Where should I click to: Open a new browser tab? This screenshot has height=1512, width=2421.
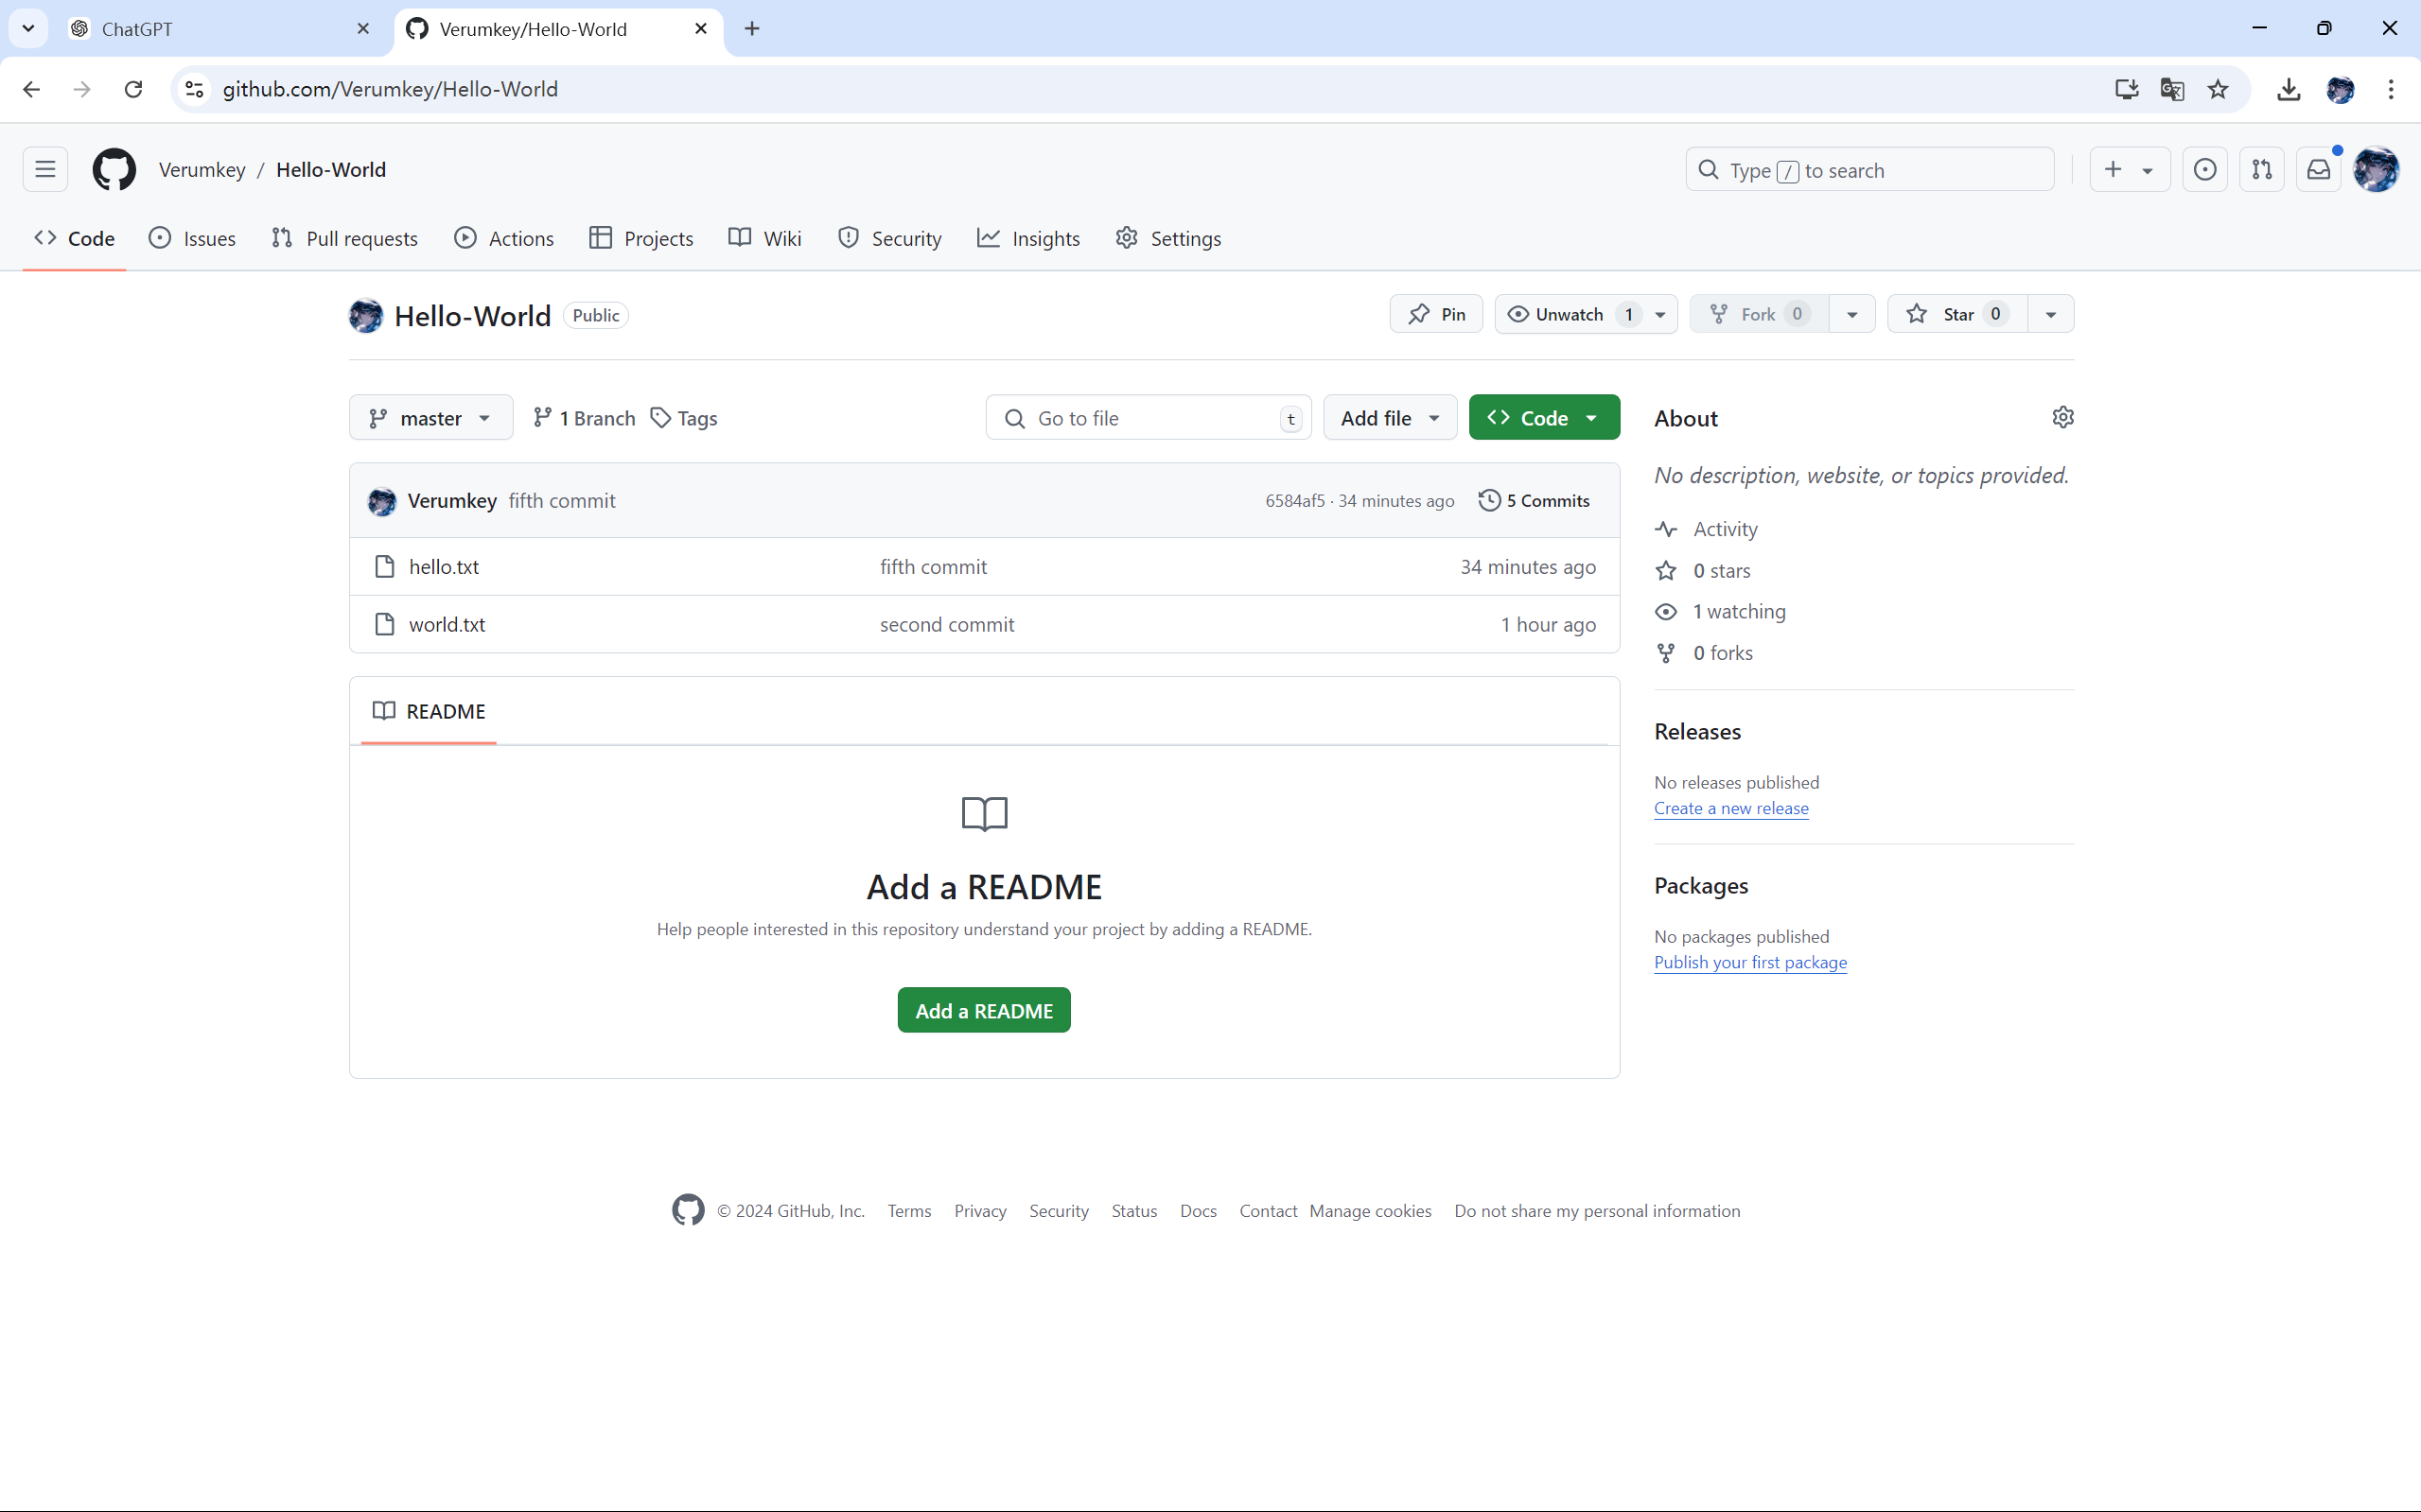pyautogui.click(x=752, y=29)
